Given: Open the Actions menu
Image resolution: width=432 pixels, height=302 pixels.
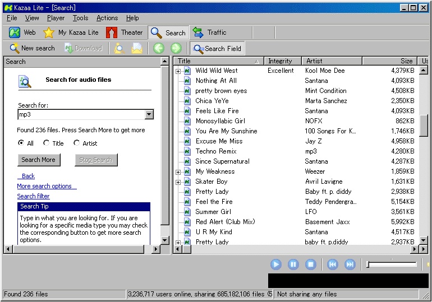Looking at the screenshot, I should pos(107,18).
